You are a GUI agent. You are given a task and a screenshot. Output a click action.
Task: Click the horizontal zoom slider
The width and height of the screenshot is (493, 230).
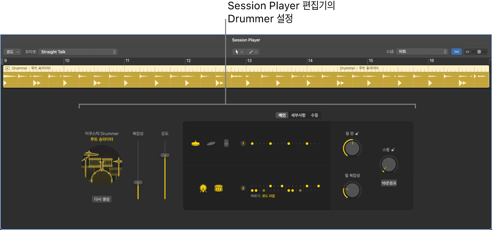[479, 52]
